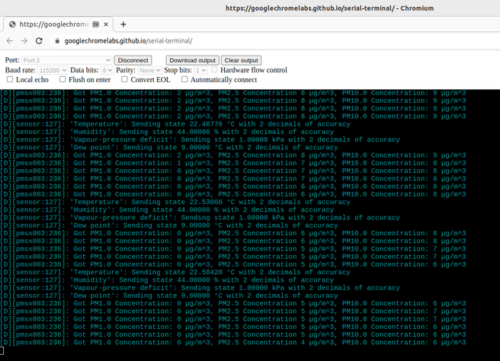Click the Temperature 22.48776 log line
The width and height of the screenshot is (500, 361).
[175, 124]
